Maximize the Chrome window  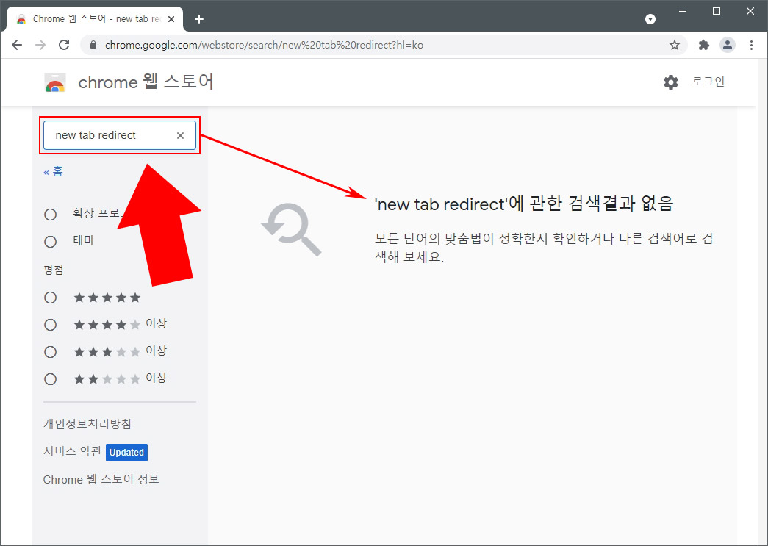tap(717, 11)
